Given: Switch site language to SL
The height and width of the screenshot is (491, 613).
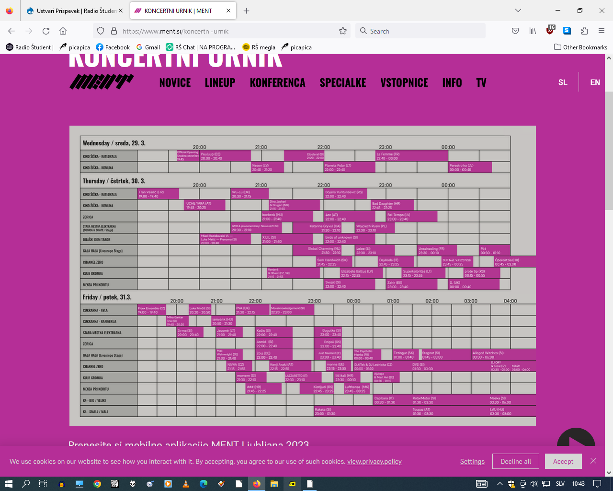Looking at the screenshot, I should click(563, 82).
